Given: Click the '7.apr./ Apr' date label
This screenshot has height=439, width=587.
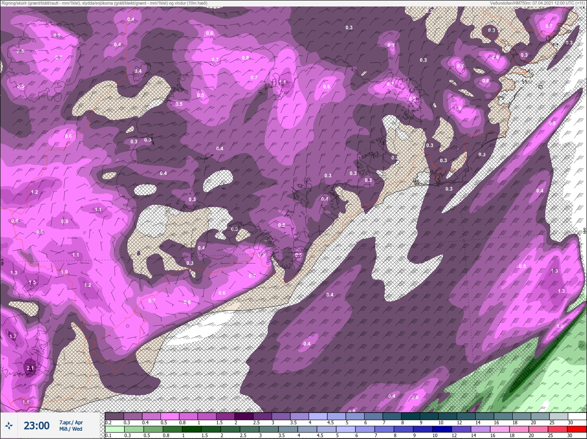Looking at the screenshot, I should coord(71,422).
